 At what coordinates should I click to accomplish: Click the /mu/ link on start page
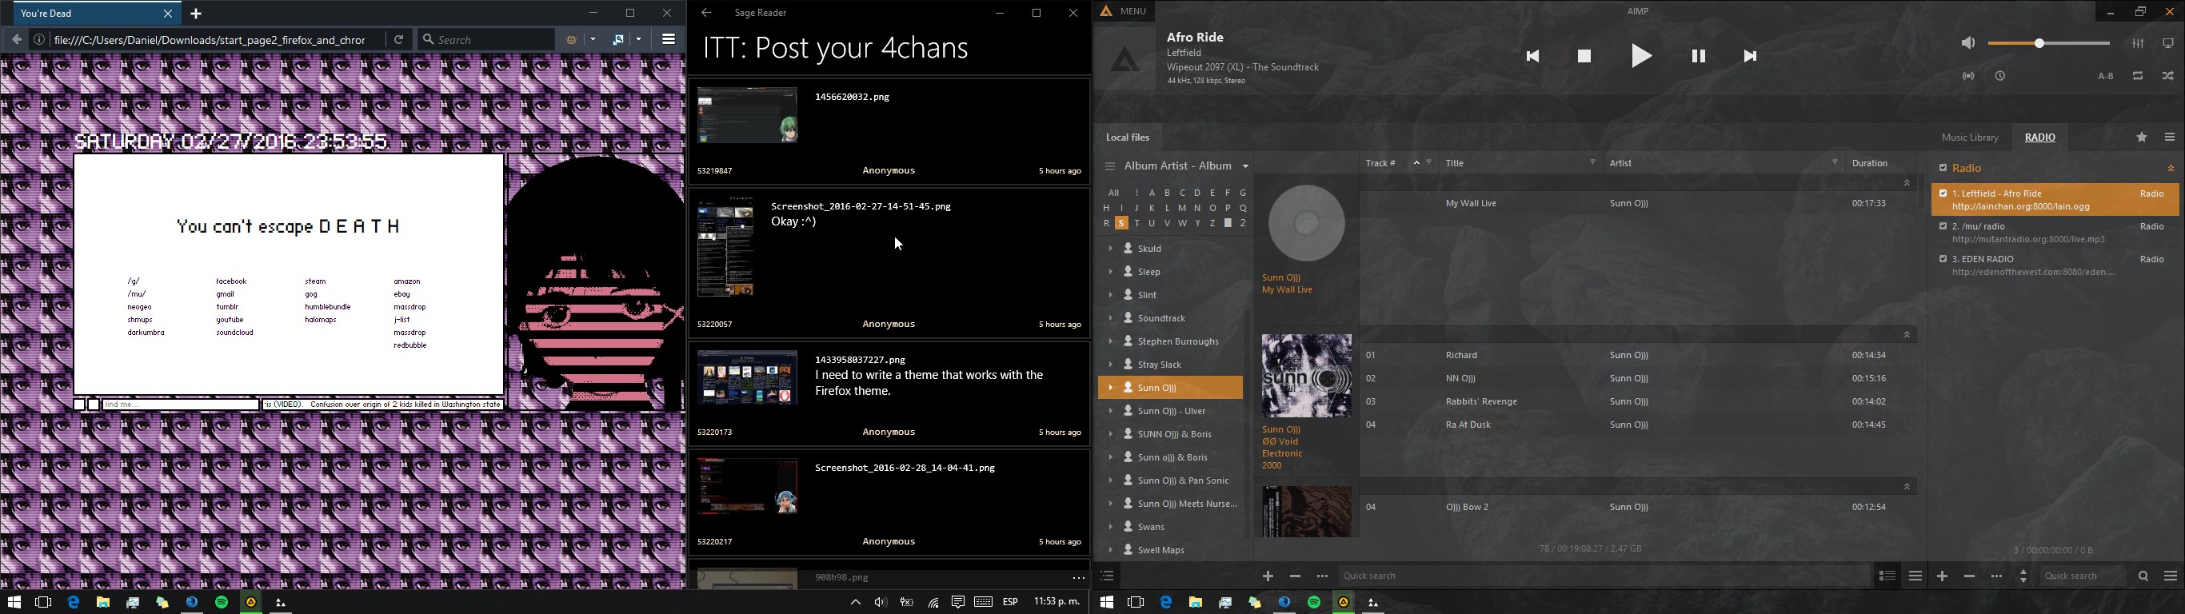[x=137, y=294]
